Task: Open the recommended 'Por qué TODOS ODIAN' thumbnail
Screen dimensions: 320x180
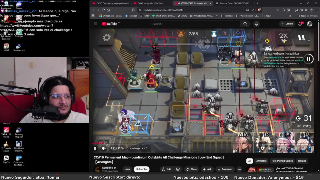Action: 260,170
